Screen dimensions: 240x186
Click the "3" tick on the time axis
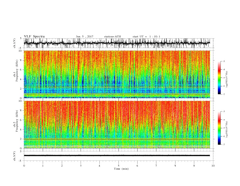tap(81, 166)
